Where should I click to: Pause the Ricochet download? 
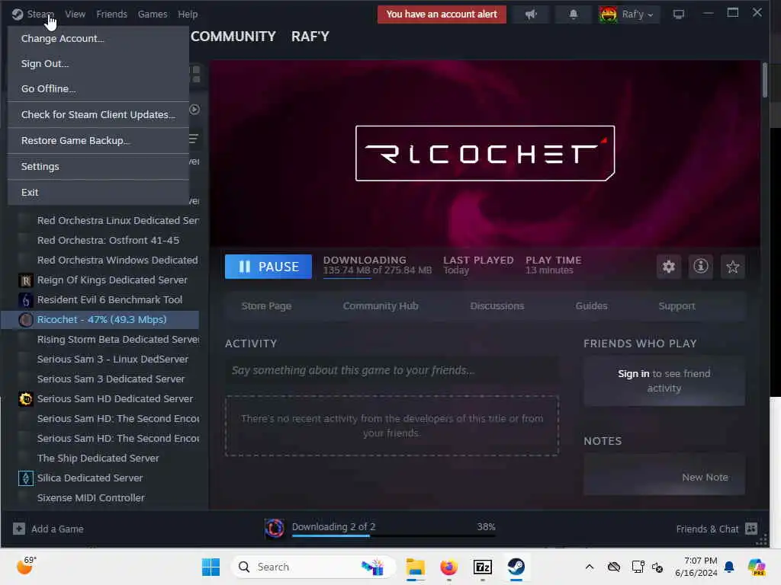point(268,267)
